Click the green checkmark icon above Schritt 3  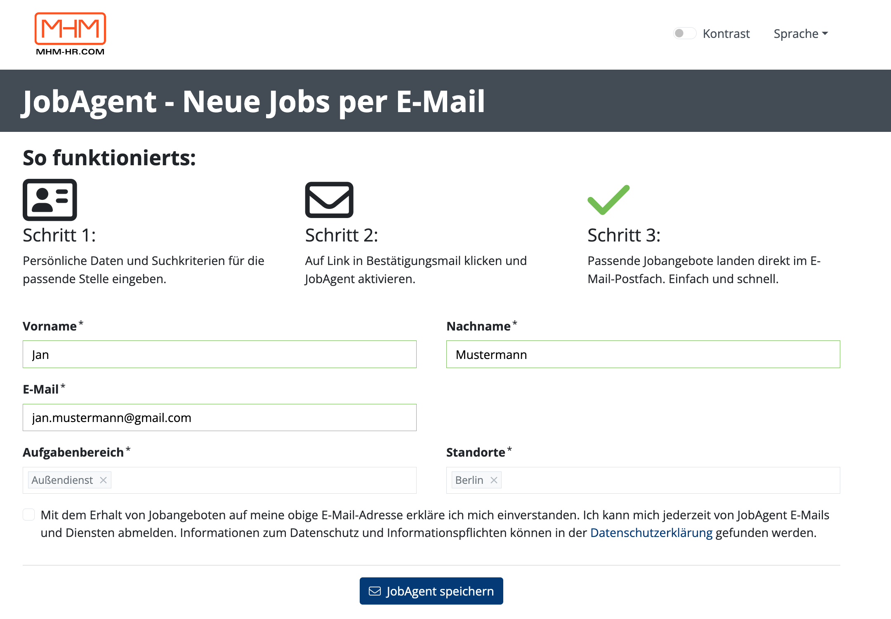(608, 200)
